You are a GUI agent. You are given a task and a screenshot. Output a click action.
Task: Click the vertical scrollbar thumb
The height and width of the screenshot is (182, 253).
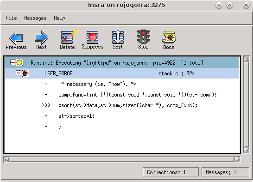(246, 104)
